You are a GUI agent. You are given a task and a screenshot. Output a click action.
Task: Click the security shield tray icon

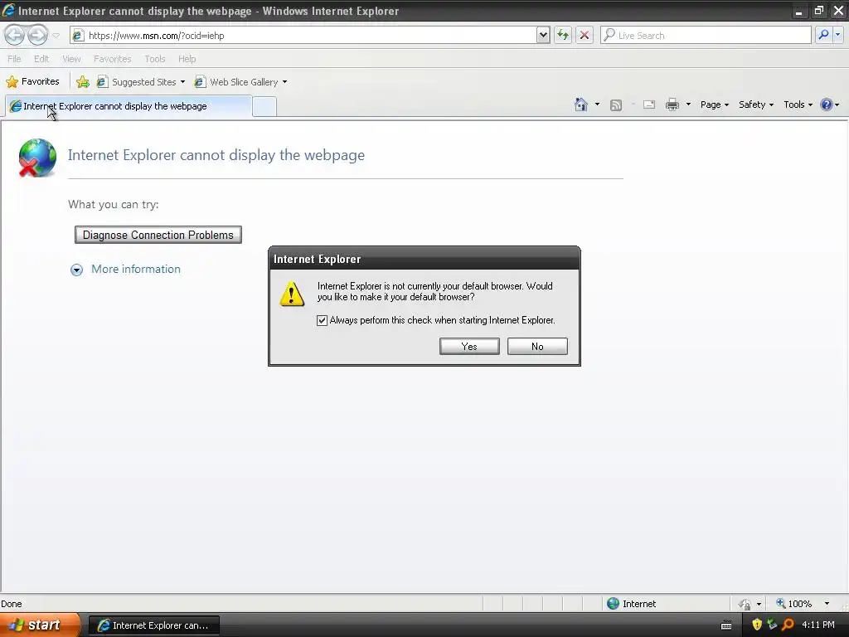(757, 625)
